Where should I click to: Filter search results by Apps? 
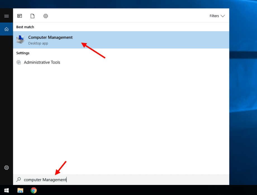pos(20,16)
